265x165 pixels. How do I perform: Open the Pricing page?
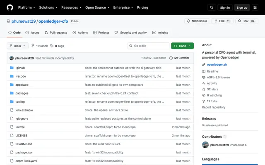[142, 7]
